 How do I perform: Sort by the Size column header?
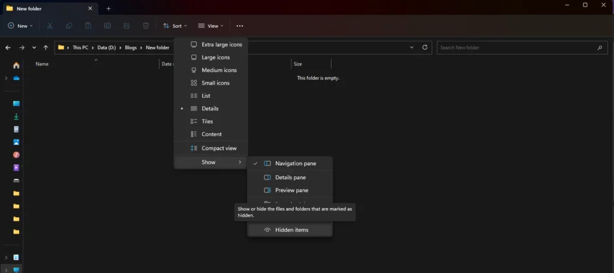(x=297, y=64)
